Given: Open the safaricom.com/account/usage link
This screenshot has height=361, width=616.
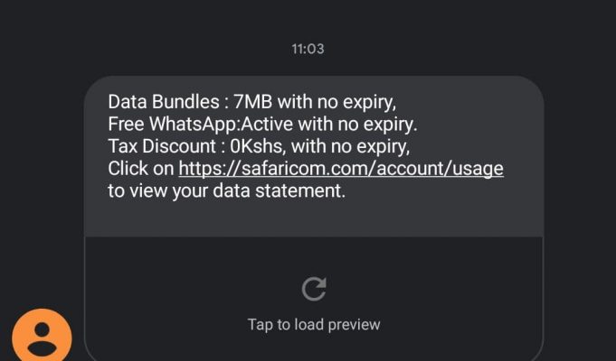Looking at the screenshot, I should (x=341, y=169).
